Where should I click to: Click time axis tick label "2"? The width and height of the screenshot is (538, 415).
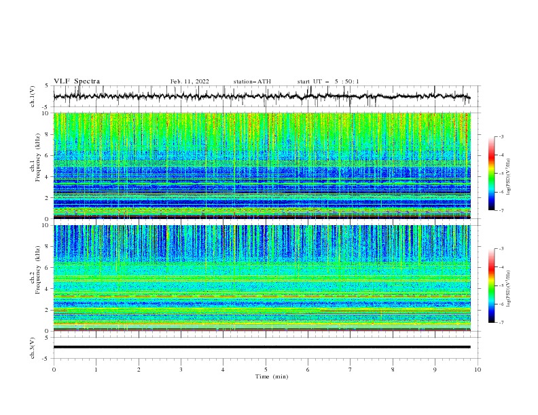139,370
